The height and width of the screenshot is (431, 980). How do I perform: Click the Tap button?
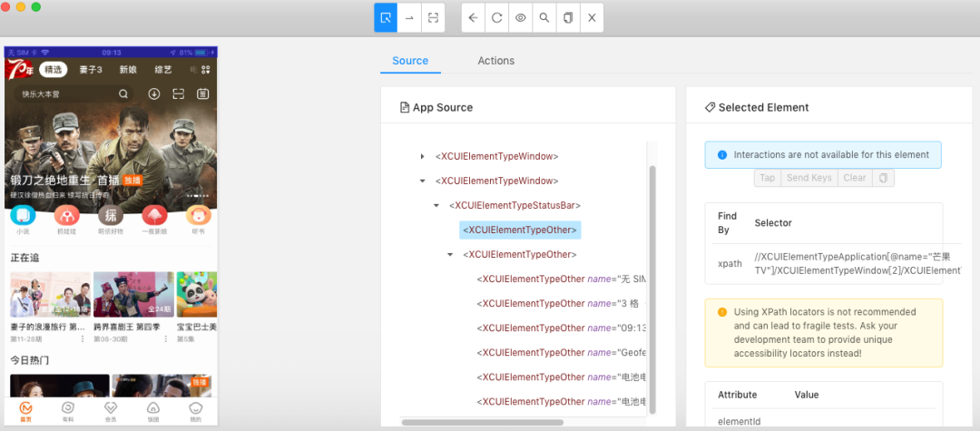(x=768, y=178)
